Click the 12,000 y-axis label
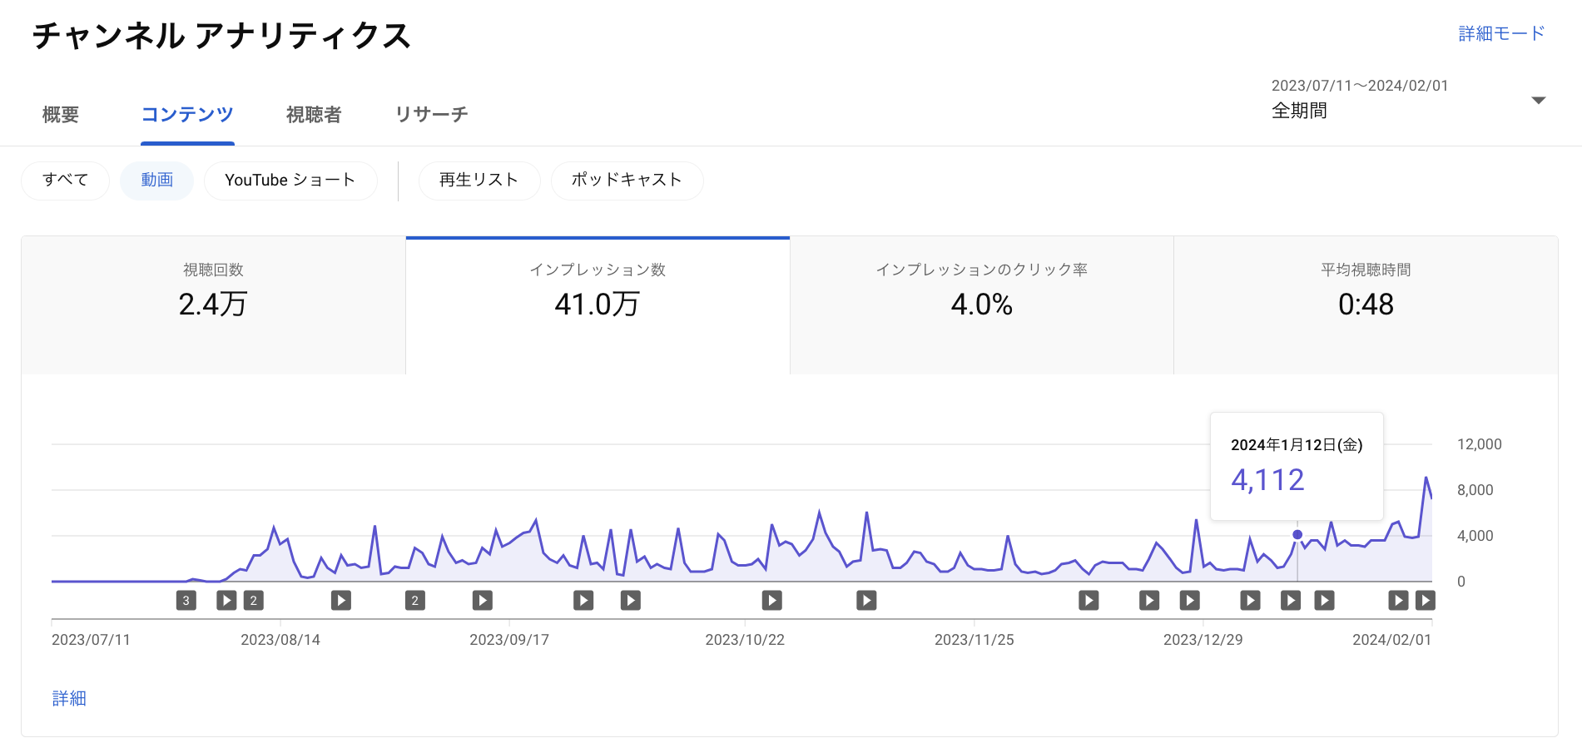1582x748 pixels. [x=1479, y=444]
